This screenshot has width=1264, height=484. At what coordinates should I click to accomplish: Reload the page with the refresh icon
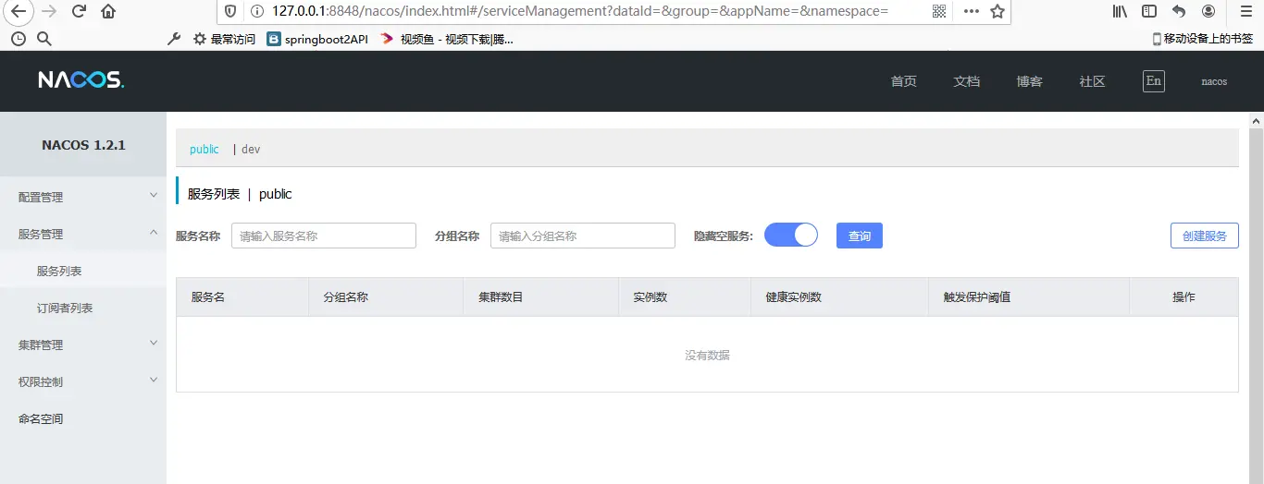pos(79,11)
